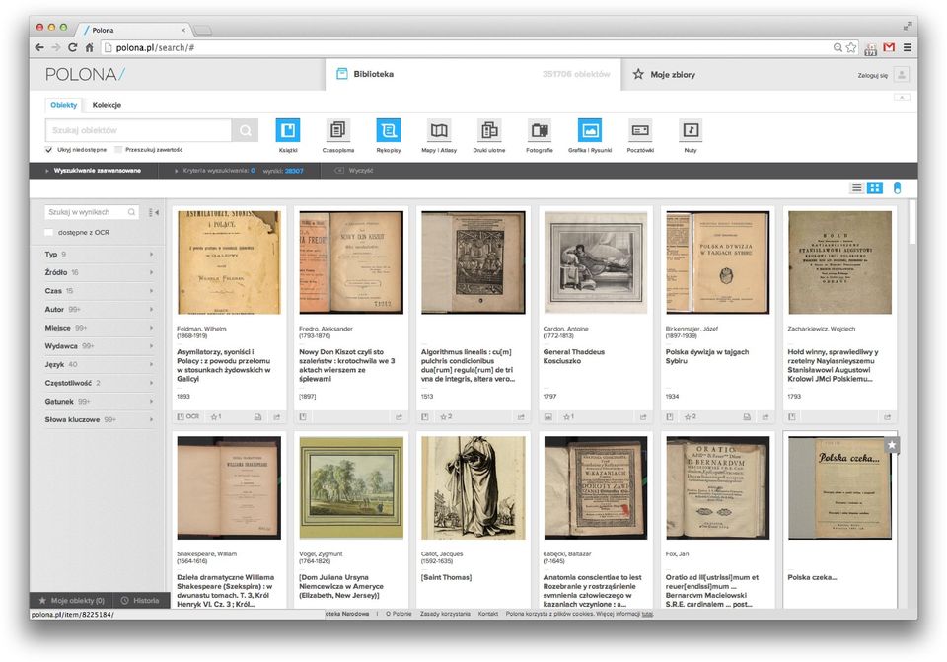Viewport: 947px width, 662px height.
Task: Click the browser back arrow
Action: [39, 47]
